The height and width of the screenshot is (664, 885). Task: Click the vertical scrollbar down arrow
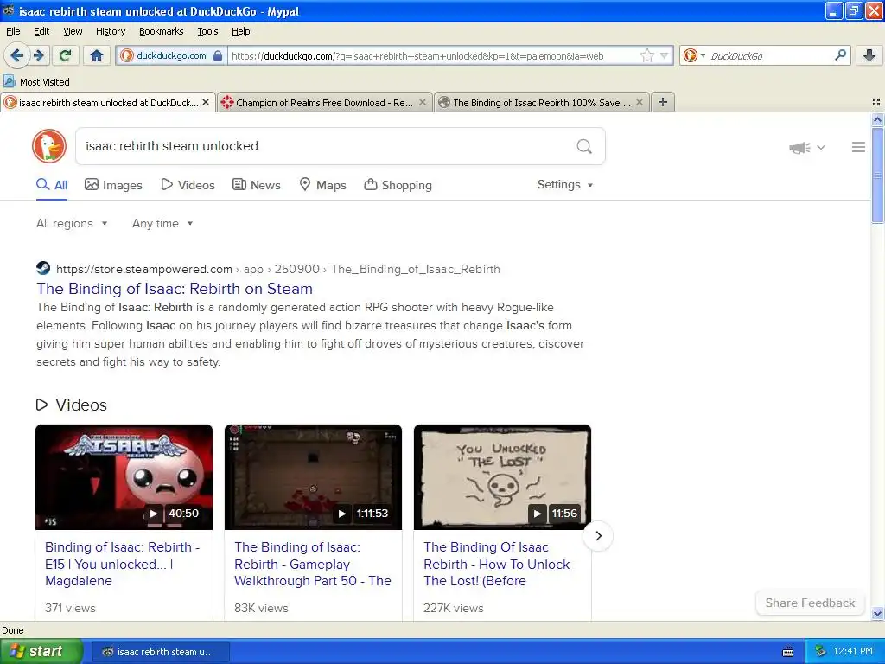(877, 613)
